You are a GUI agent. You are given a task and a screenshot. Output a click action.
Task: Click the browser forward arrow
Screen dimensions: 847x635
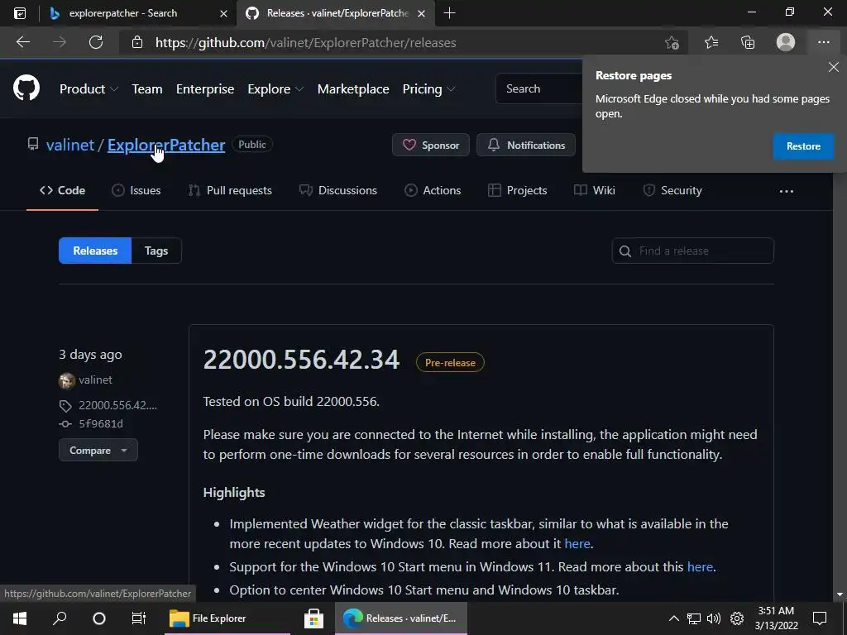(60, 42)
